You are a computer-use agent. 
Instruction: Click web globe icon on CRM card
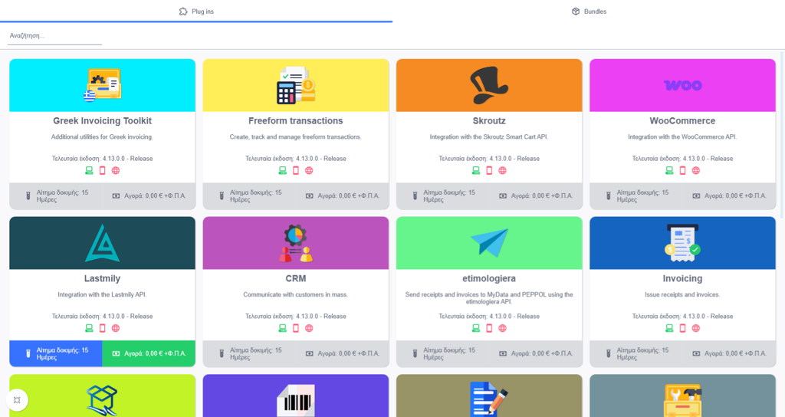click(x=309, y=328)
